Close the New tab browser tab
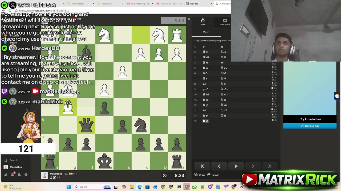341x191 pixels. 211,4
